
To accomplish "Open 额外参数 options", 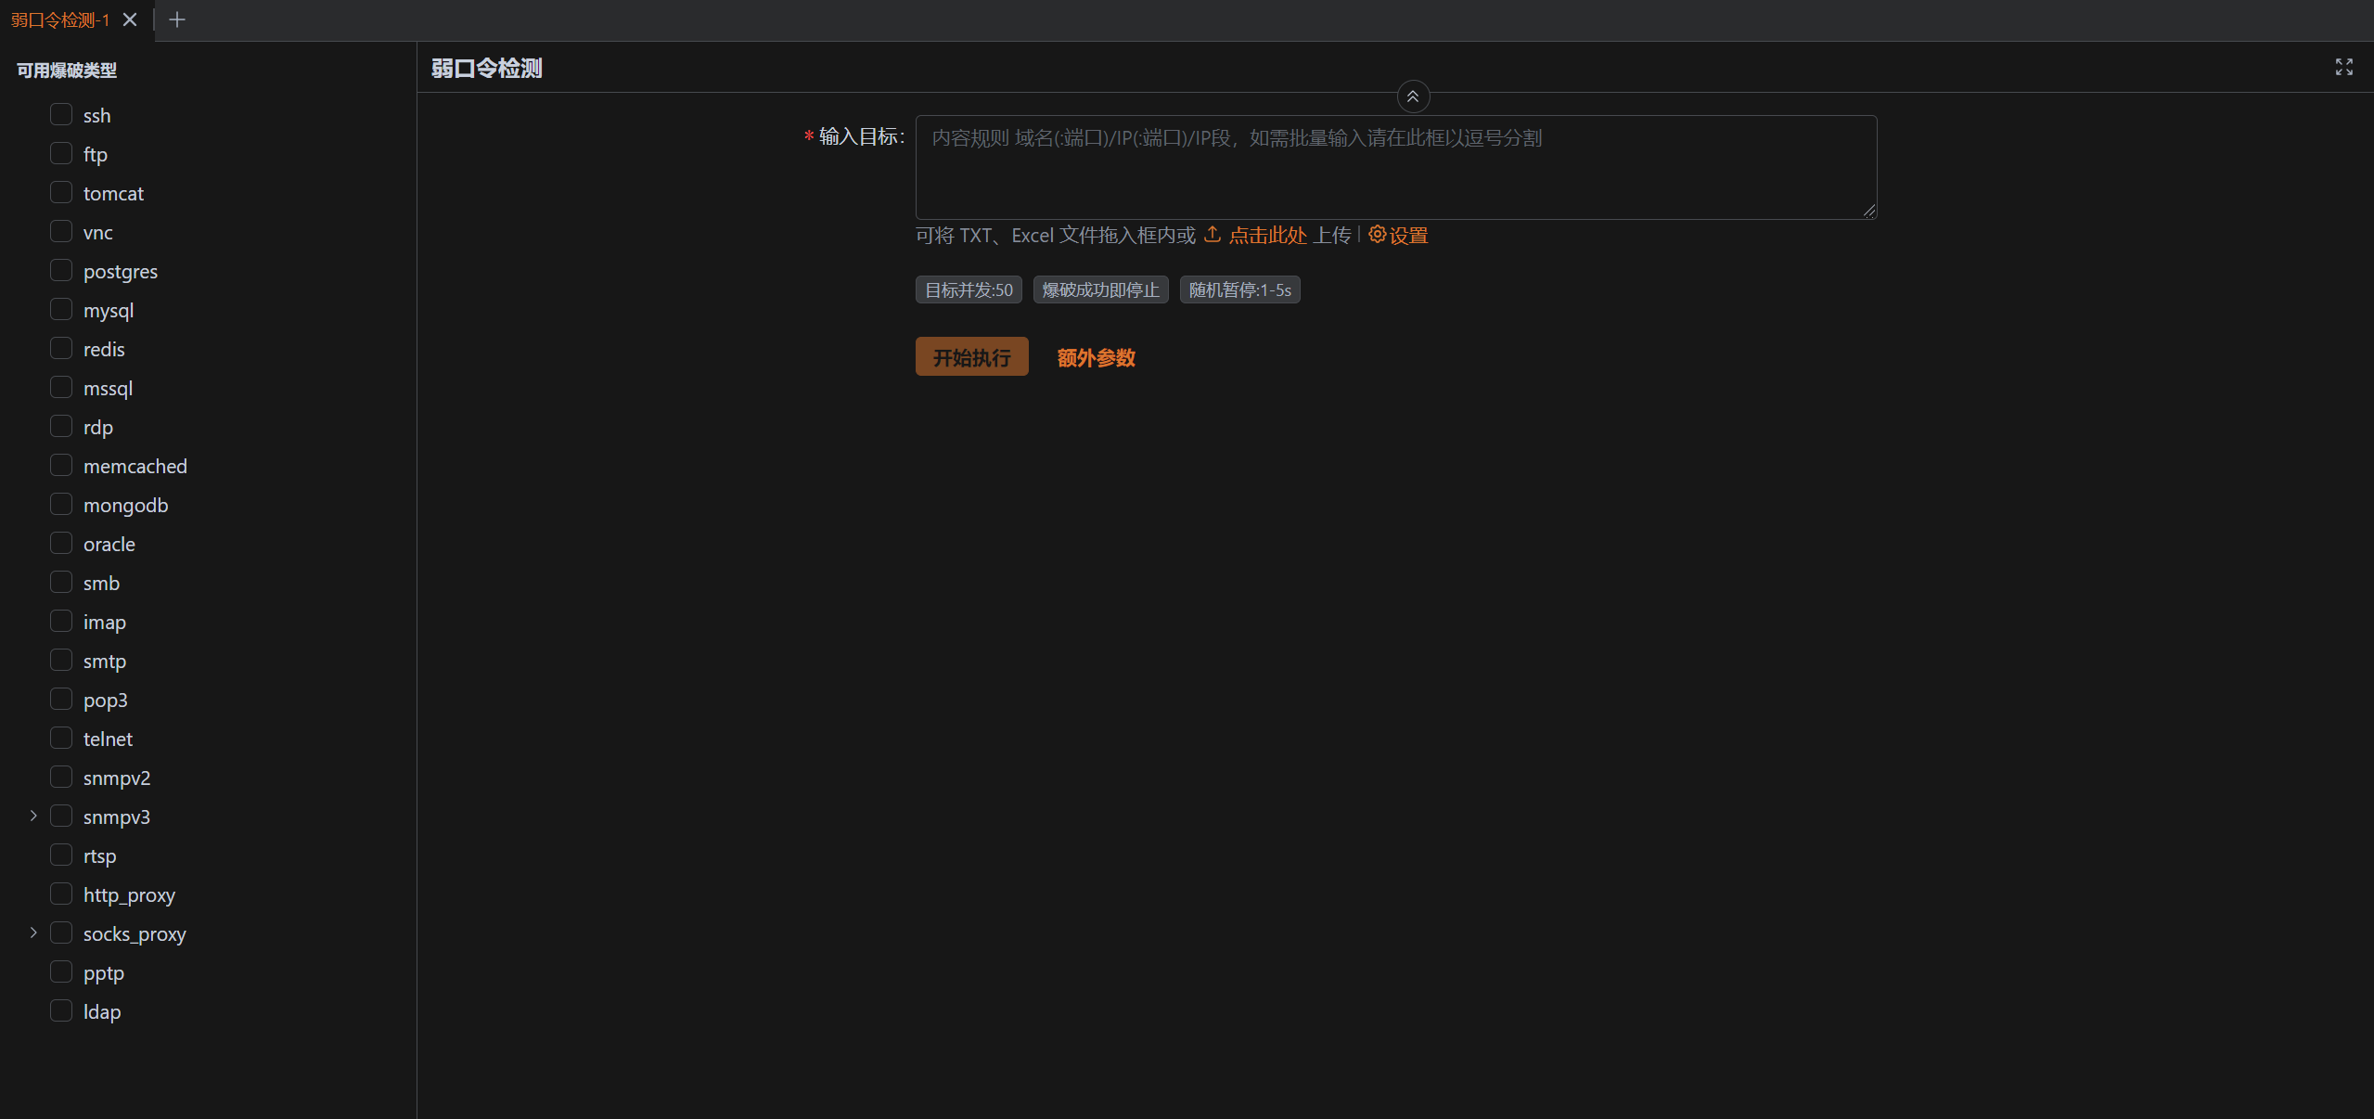I will 1096,358.
